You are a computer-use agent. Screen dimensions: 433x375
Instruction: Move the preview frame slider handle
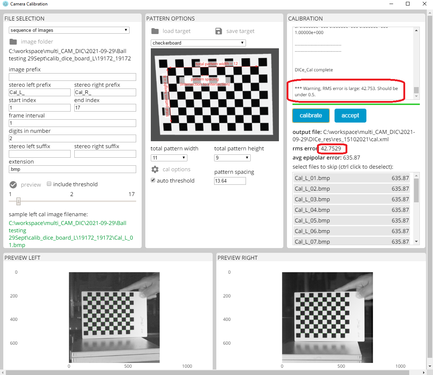pyautogui.click(x=18, y=201)
